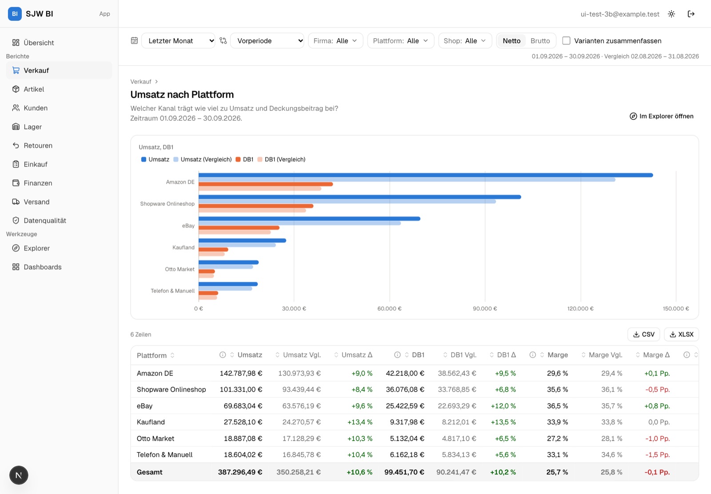
Task: Click the Datenqualität shield icon
Action: click(16, 221)
